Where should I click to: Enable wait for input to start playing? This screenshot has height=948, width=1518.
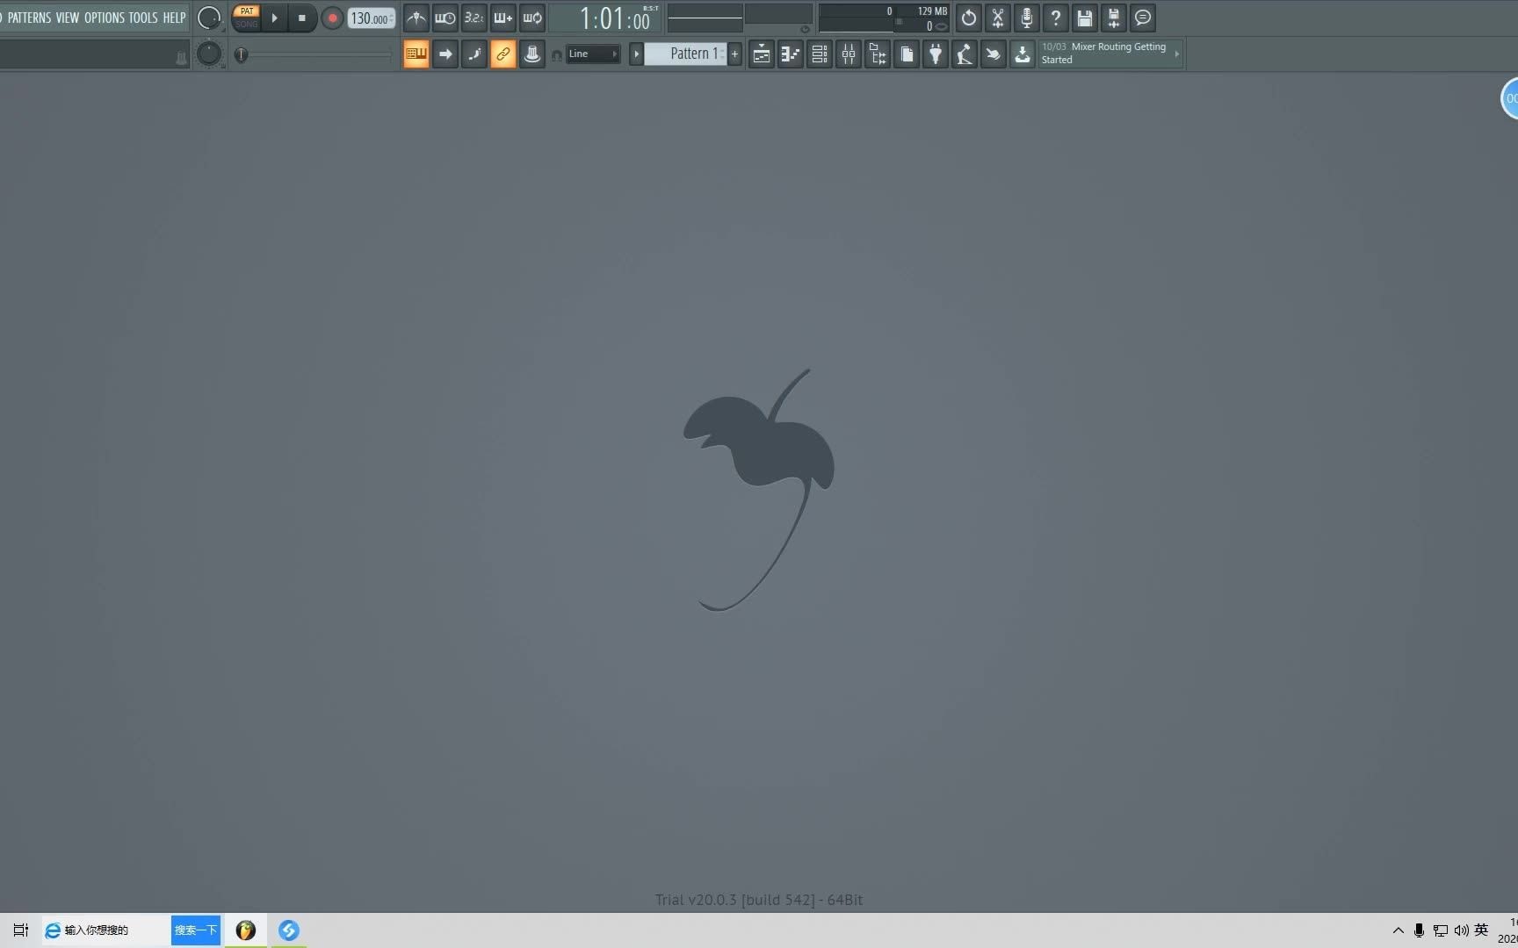[x=445, y=18]
